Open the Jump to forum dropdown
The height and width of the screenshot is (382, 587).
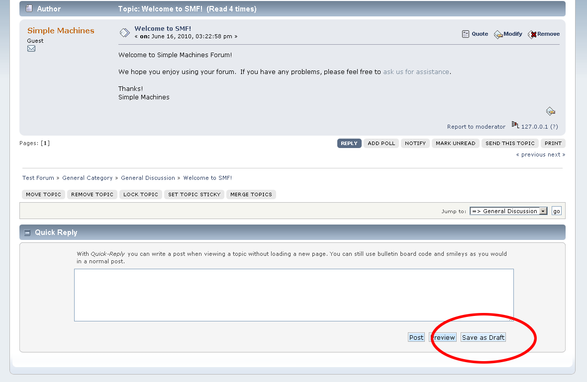[508, 211]
